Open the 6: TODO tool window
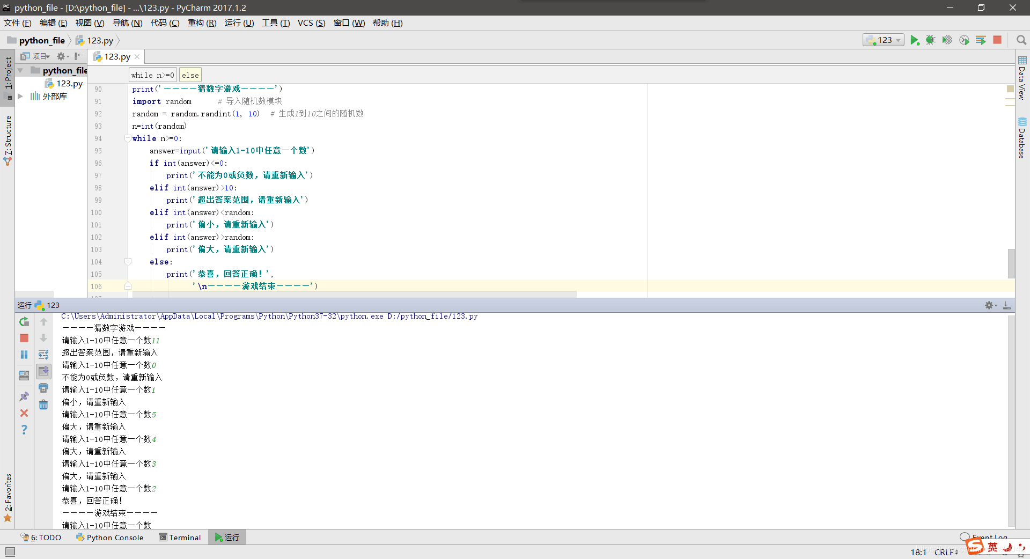 41,537
